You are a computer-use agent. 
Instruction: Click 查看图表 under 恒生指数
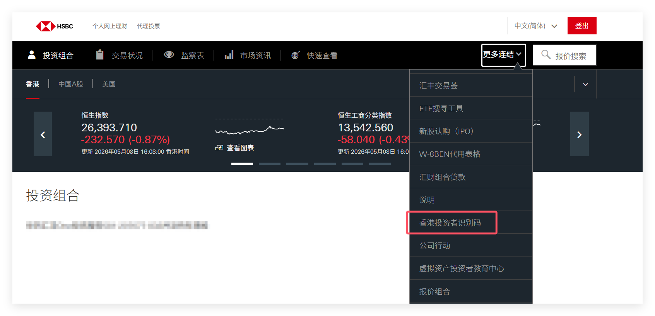coord(240,148)
